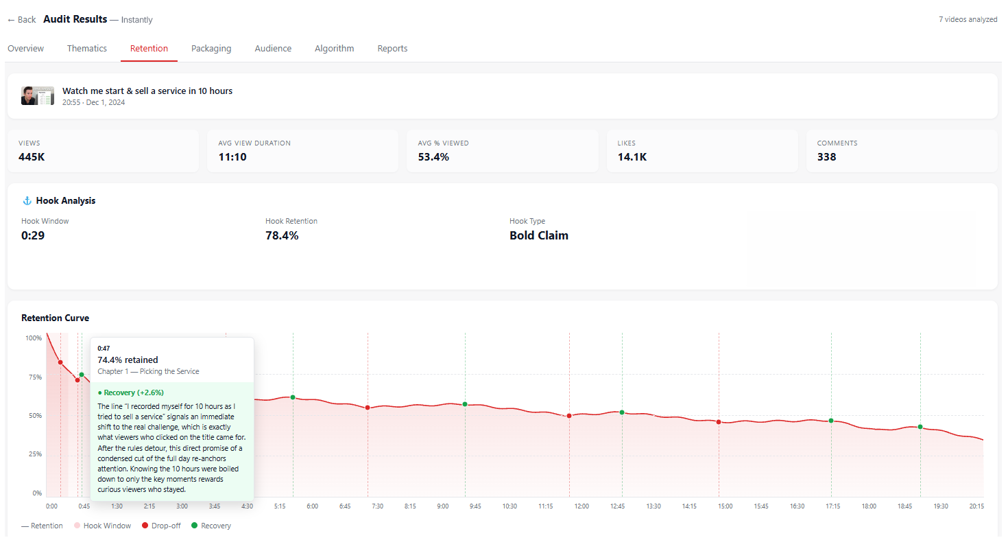
Task: Select the red drop-off marker near 12:00
Action: click(569, 416)
